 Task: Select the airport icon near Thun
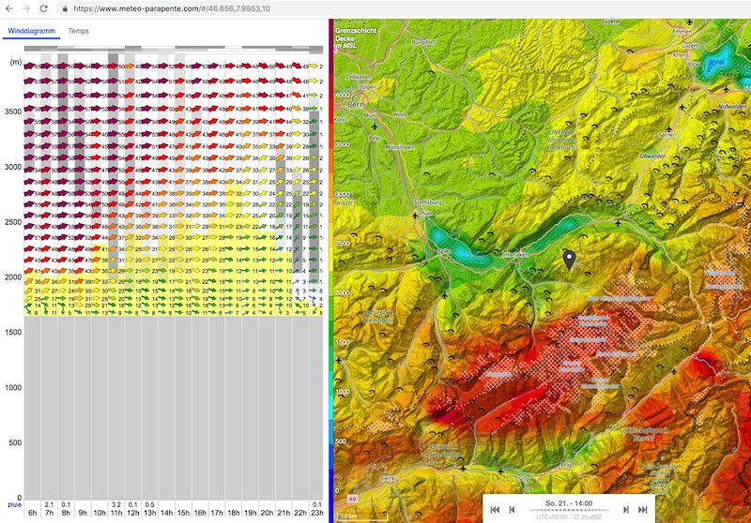pyautogui.click(x=414, y=216)
